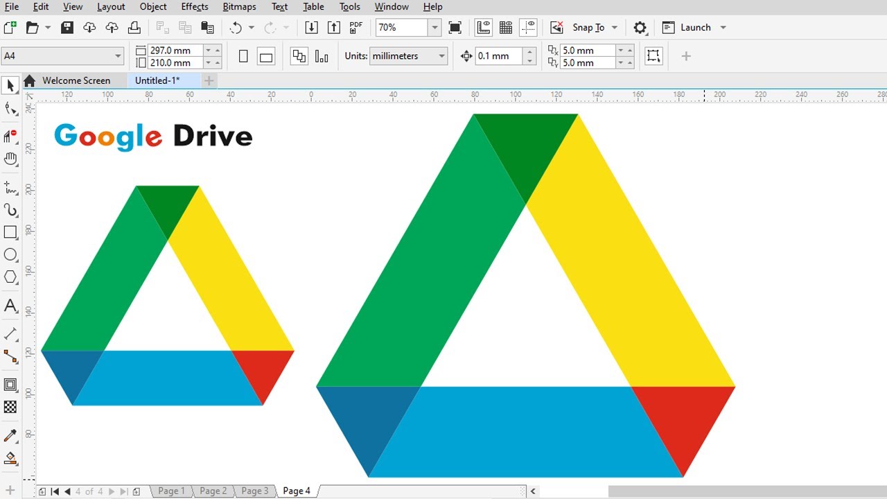887x499 pixels.
Task: Open full-screen preview
Action: (455, 28)
